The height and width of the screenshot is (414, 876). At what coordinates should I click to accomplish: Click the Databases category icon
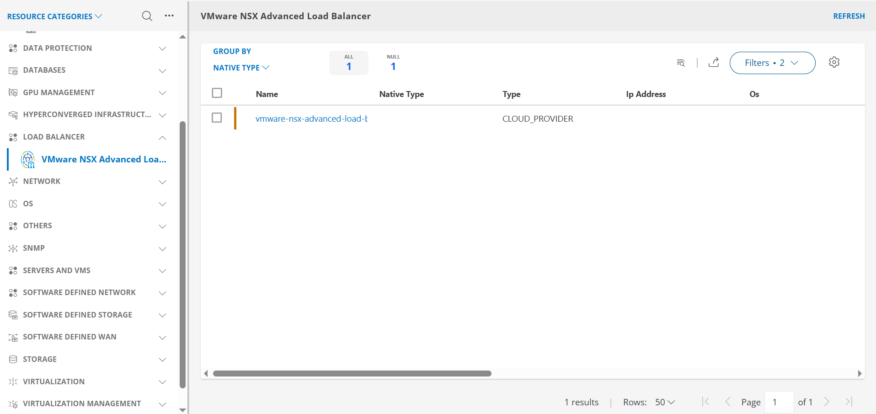[13, 70]
